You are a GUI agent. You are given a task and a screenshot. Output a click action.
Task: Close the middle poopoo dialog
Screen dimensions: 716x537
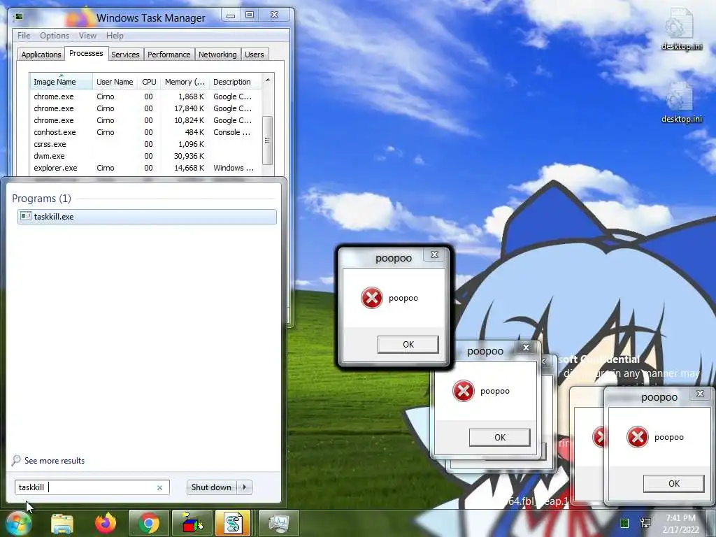coord(526,348)
